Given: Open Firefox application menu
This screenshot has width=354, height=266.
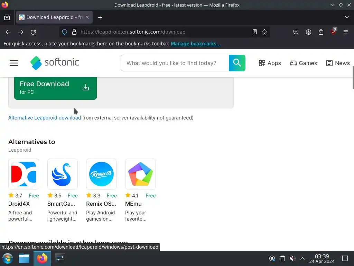Looking at the screenshot, I should click(346, 32).
